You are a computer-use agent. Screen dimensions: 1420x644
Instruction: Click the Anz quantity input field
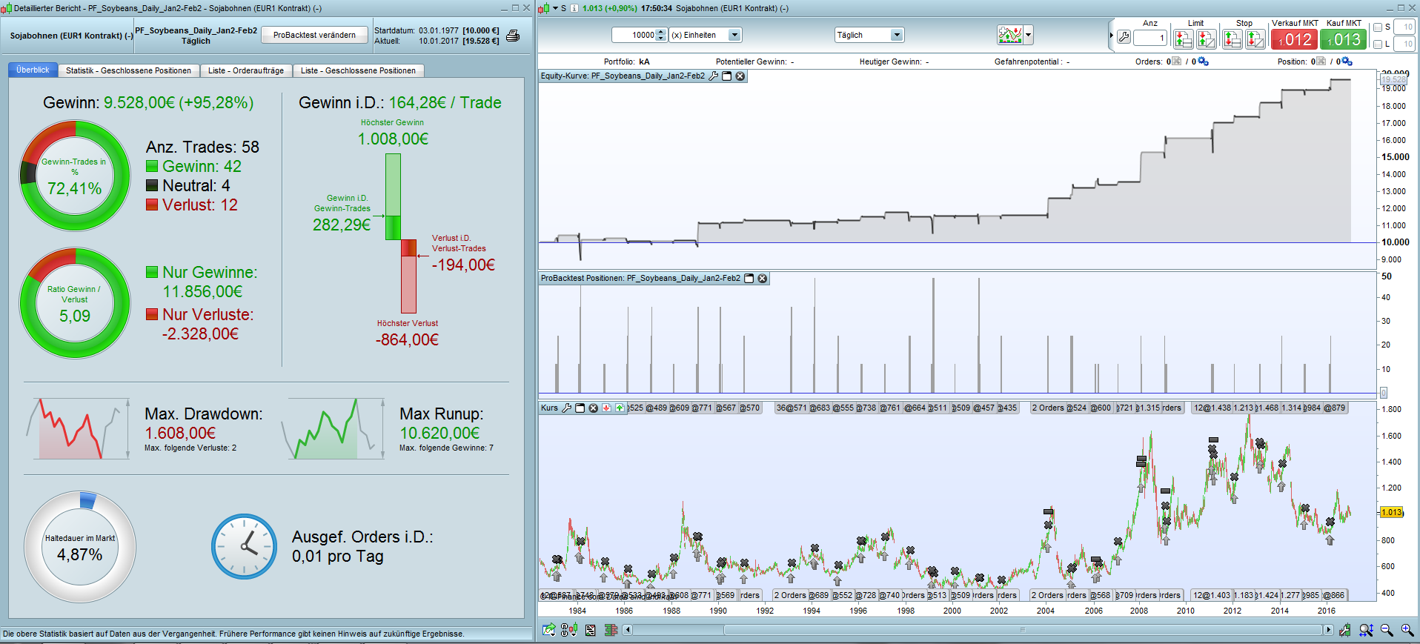(x=1150, y=37)
